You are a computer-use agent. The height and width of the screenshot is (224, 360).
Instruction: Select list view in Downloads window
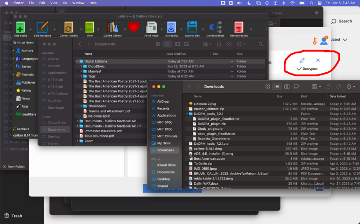[277, 87]
